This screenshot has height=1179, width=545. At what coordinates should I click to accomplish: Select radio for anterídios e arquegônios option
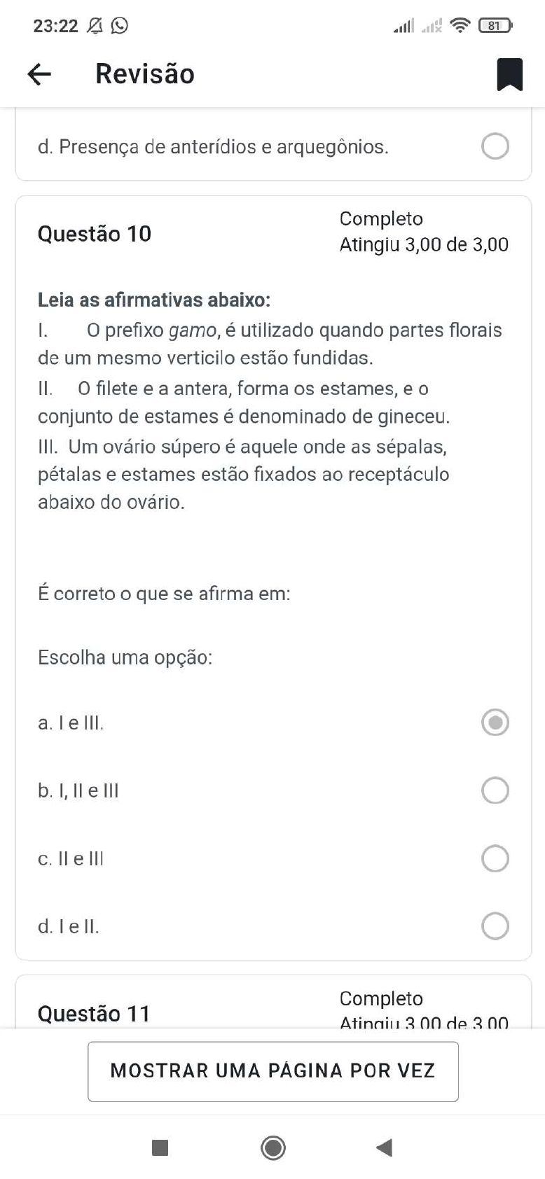coord(495,146)
